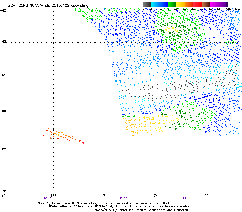242x212 pixels.
Task: Click the magenta 40-45 knots legend segment
Action: (215, 4)
